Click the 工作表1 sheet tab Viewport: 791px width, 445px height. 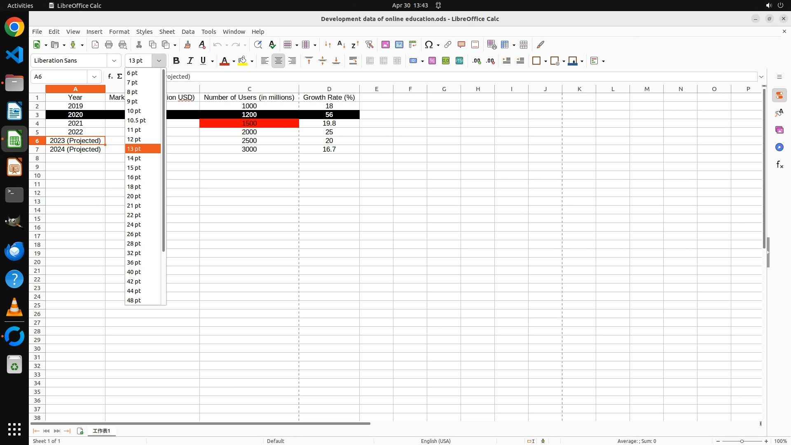101,431
